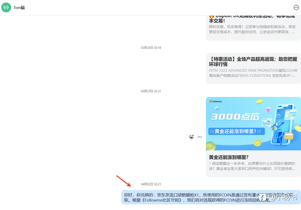Image resolution: width=301 pixels, height=210 pixels.
Task: Select the 周话题最近一年多来 article summary text
Action: [252, 166]
